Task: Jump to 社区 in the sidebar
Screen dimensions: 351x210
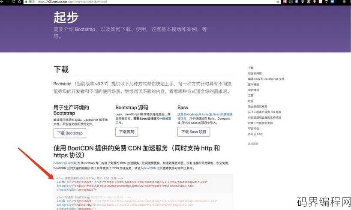Action: 251,101
